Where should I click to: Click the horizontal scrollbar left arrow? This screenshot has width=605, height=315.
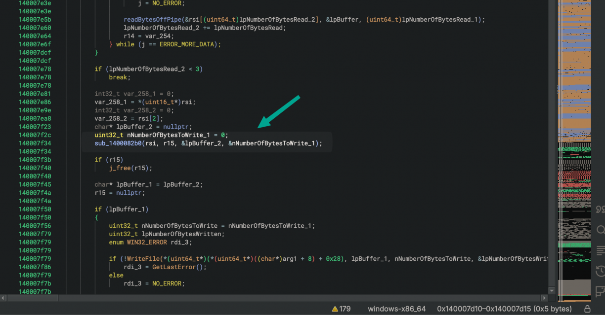pos(4,298)
